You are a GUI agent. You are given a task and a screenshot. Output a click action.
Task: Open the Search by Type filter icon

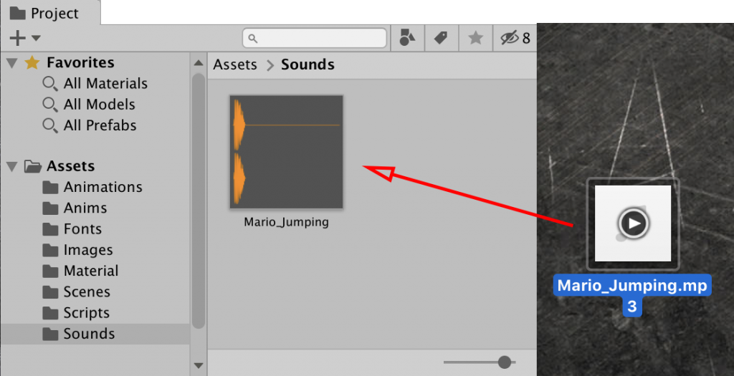(x=407, y=38)
